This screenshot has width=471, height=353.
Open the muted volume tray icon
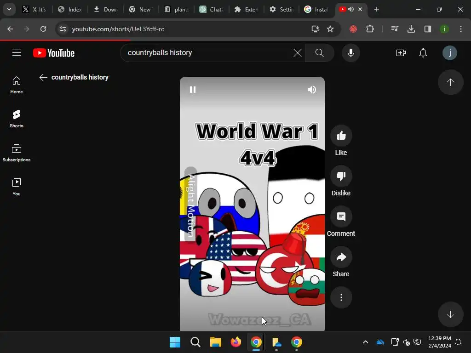click(407, 342)
